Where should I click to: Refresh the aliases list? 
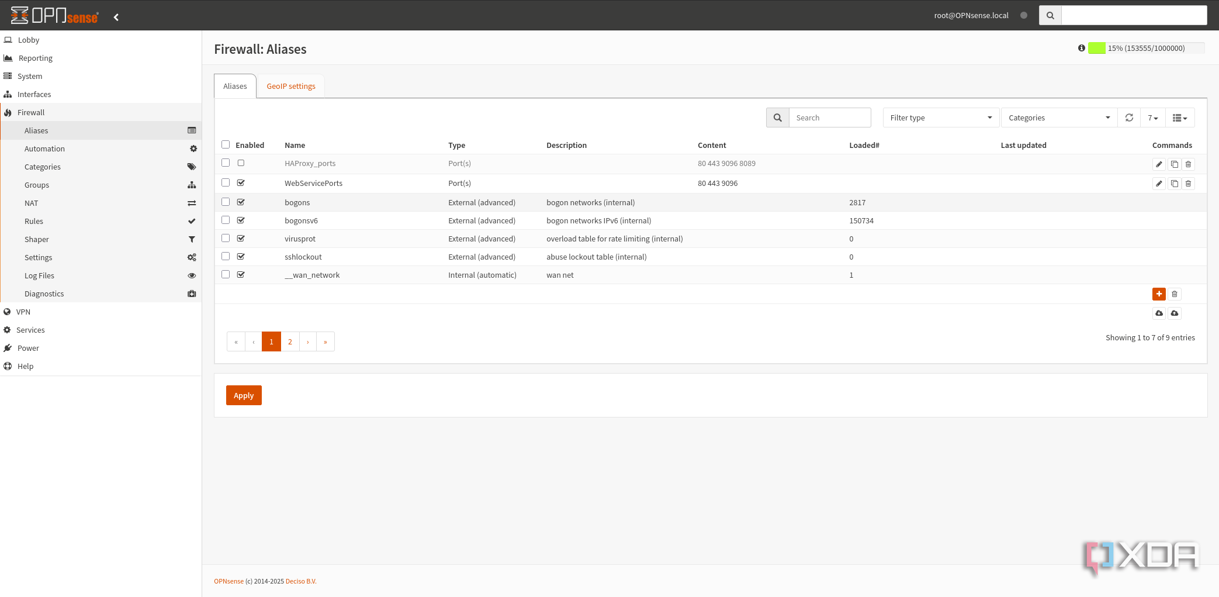(x=1128, y=118)
